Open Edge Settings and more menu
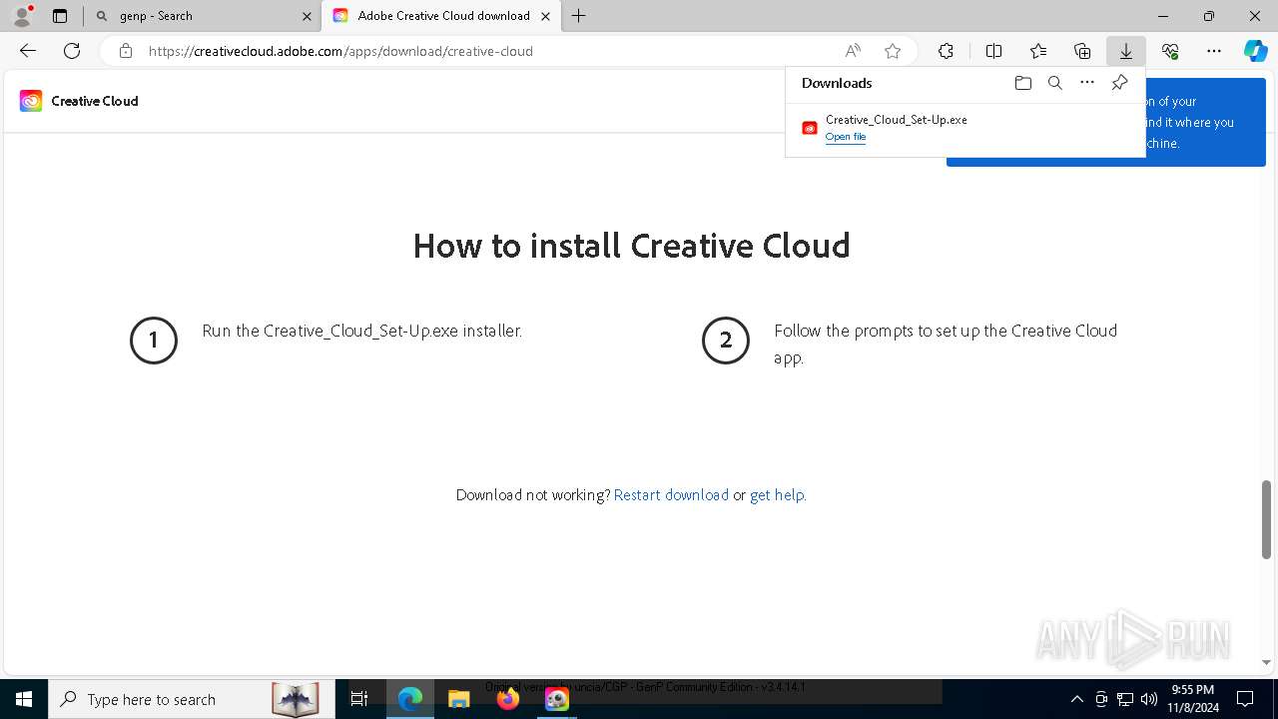The height and width of the screenshot is (719, 1278). [1214, 51]
